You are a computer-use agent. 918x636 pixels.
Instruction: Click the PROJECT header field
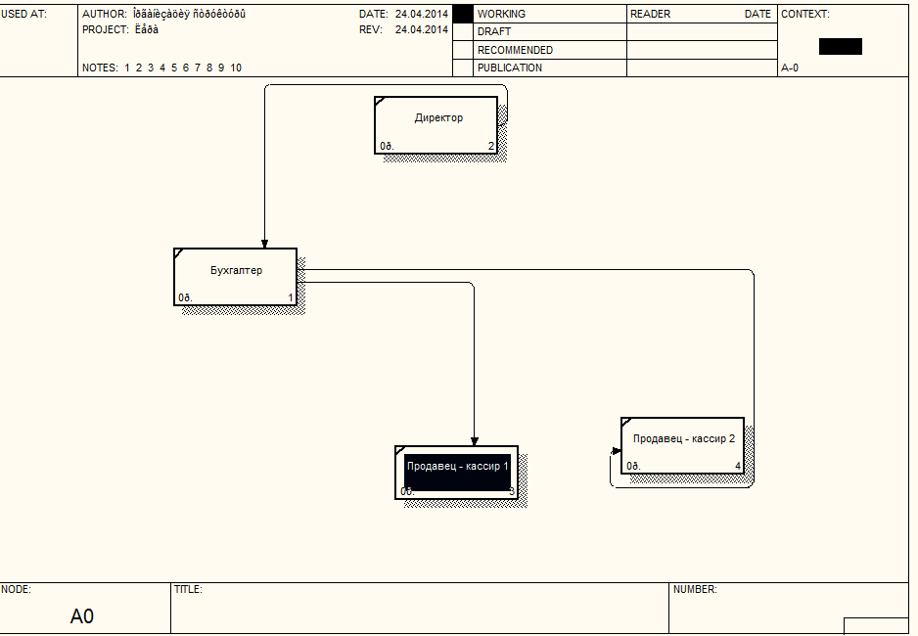(120, 29)
